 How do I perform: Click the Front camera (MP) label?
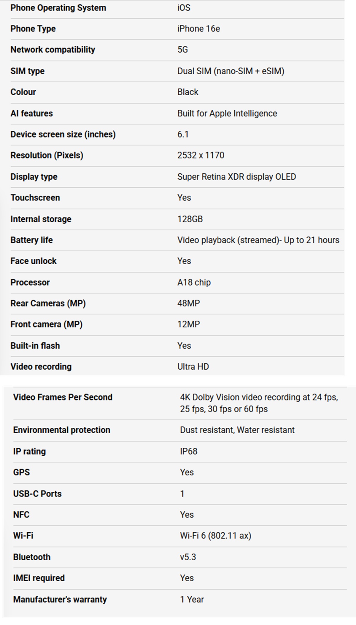(x=46, y=324)
